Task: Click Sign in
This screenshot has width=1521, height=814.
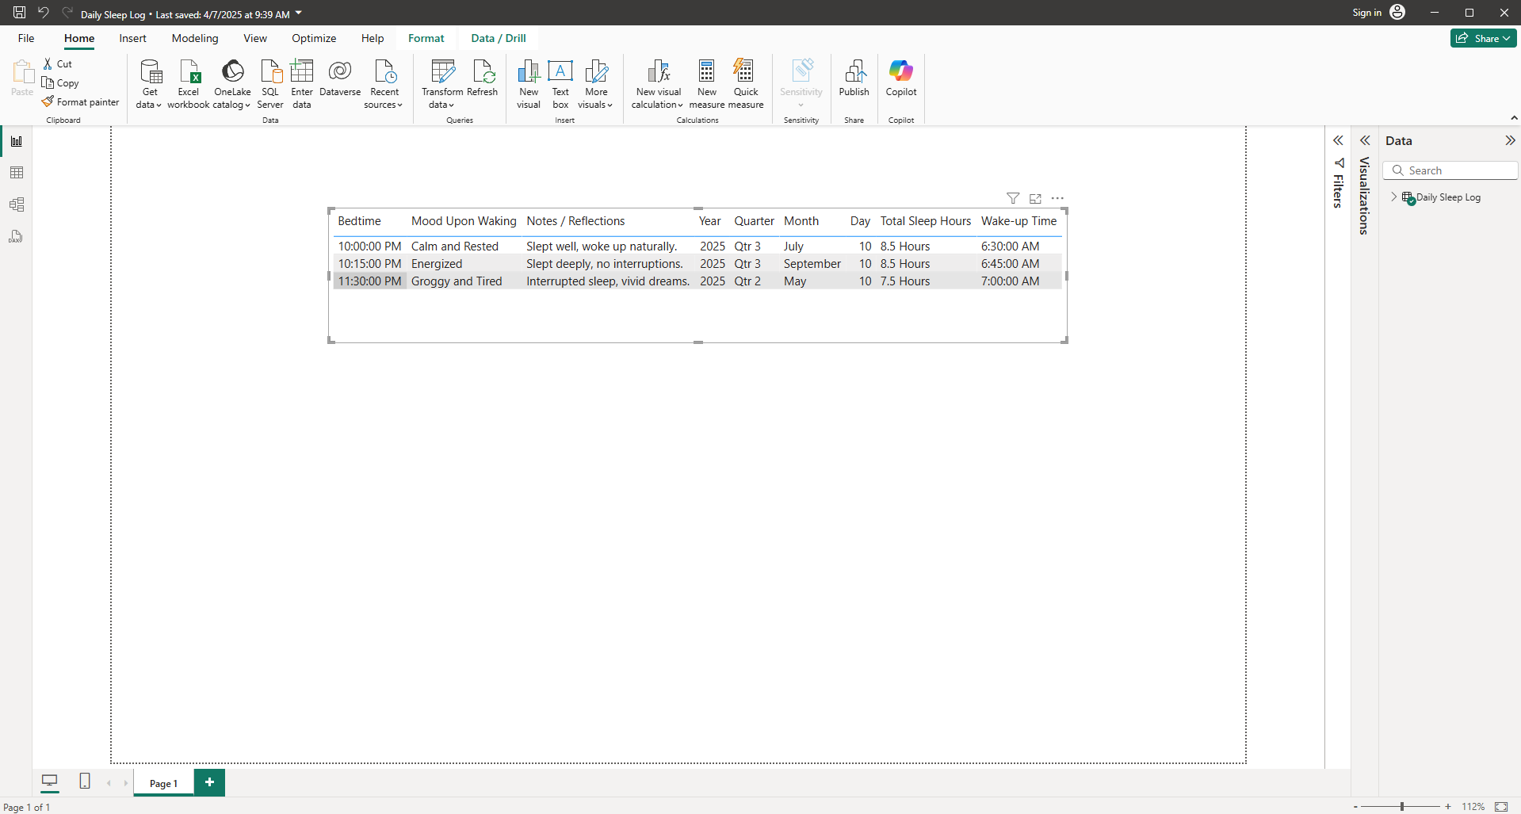Action: tap(1366, 13)
